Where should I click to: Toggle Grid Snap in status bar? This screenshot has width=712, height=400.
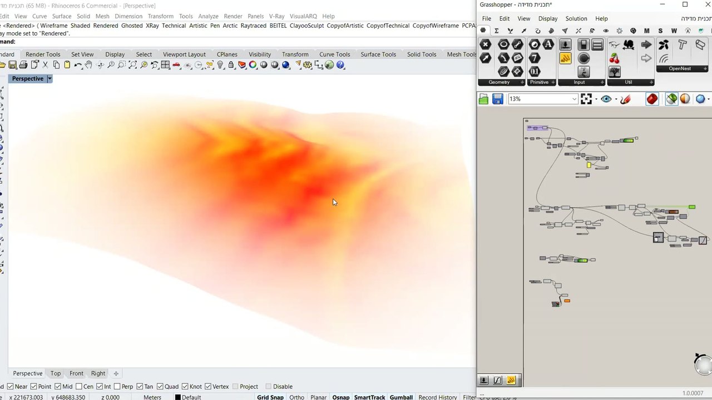coord(270,397)
